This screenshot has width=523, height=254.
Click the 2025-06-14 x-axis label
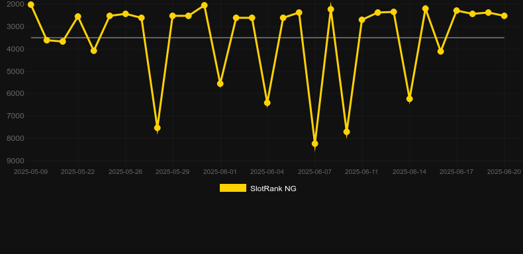pyautogui.click(x=410, y=172)
